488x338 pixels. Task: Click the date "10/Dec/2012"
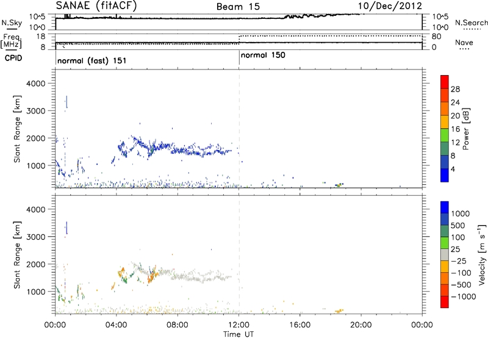(x=390, y=6)
